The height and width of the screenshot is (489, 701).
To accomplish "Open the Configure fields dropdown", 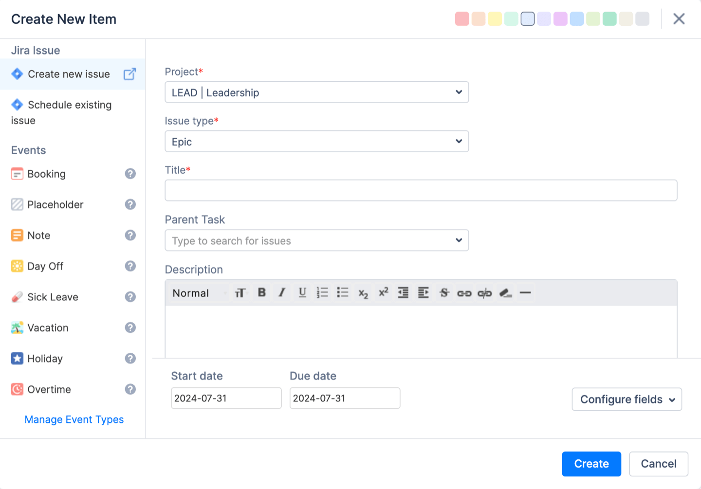I will click(x=627, y=399).
